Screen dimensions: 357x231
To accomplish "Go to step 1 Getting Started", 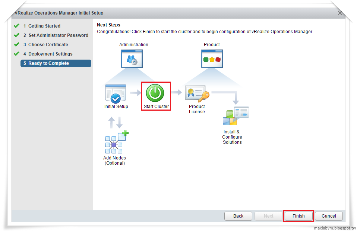I will click(42, 26).
